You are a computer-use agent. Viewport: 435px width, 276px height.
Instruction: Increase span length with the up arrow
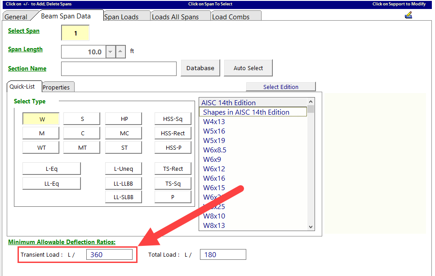pyautogui.click(x=120, y=52)
